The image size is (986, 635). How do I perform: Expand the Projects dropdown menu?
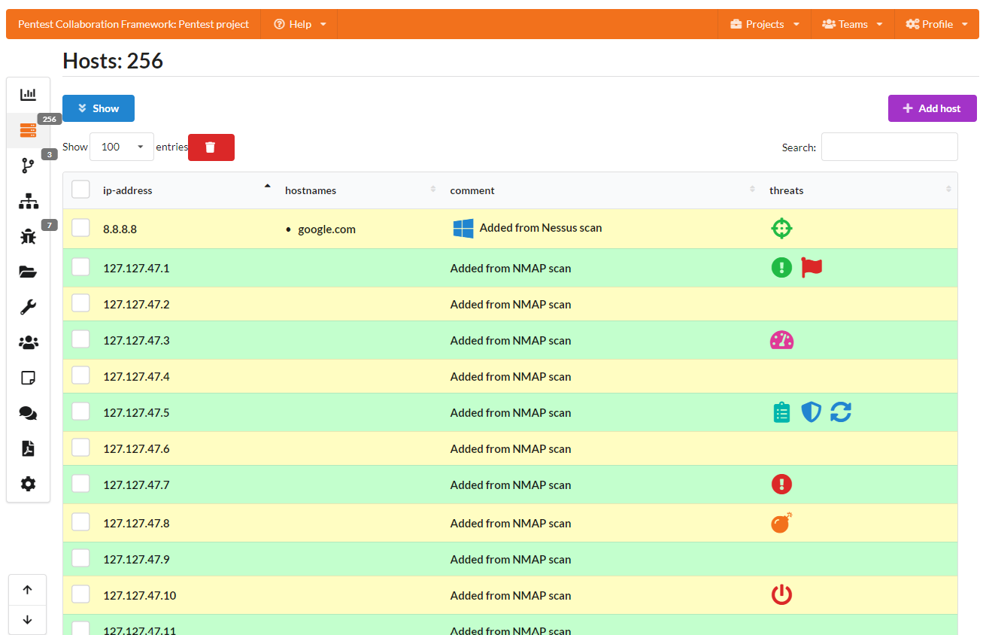click(x=765, y=24)
